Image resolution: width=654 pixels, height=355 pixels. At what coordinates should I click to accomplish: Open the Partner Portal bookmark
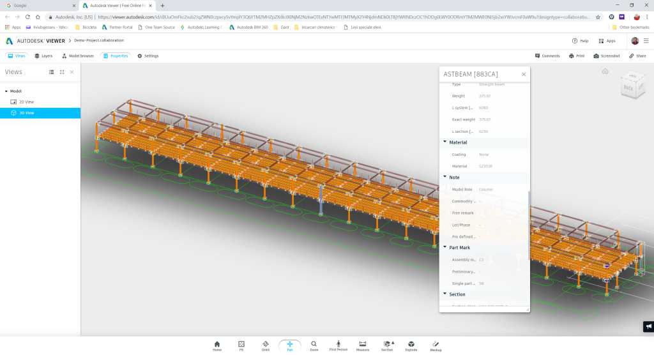click(118, 27)
